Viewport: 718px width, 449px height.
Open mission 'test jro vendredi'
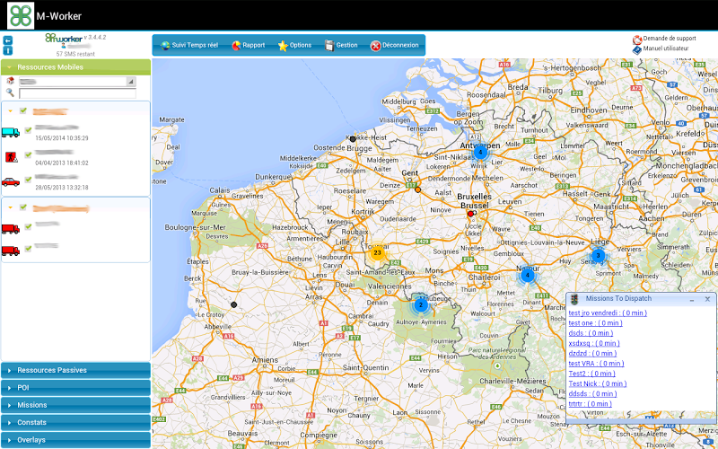pos(608,313)
